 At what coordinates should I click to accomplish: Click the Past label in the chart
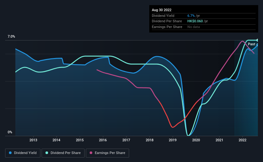pos(251,44)
